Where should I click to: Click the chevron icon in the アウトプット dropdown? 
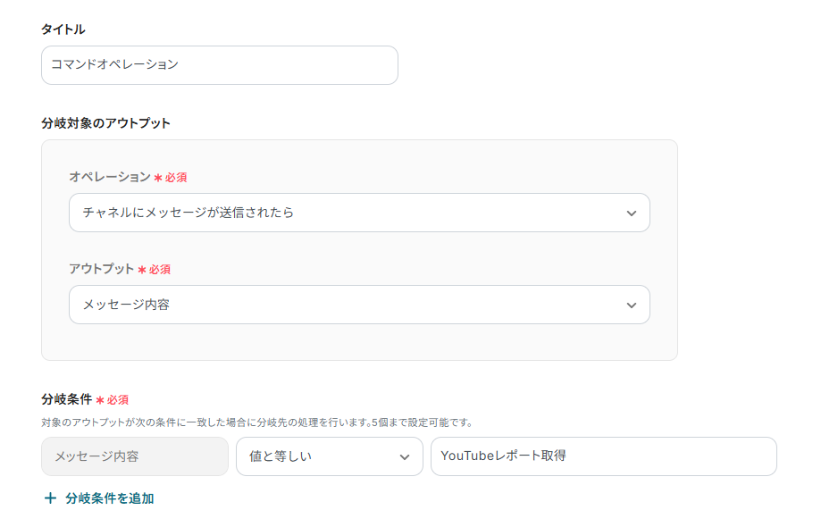point(632,305)
